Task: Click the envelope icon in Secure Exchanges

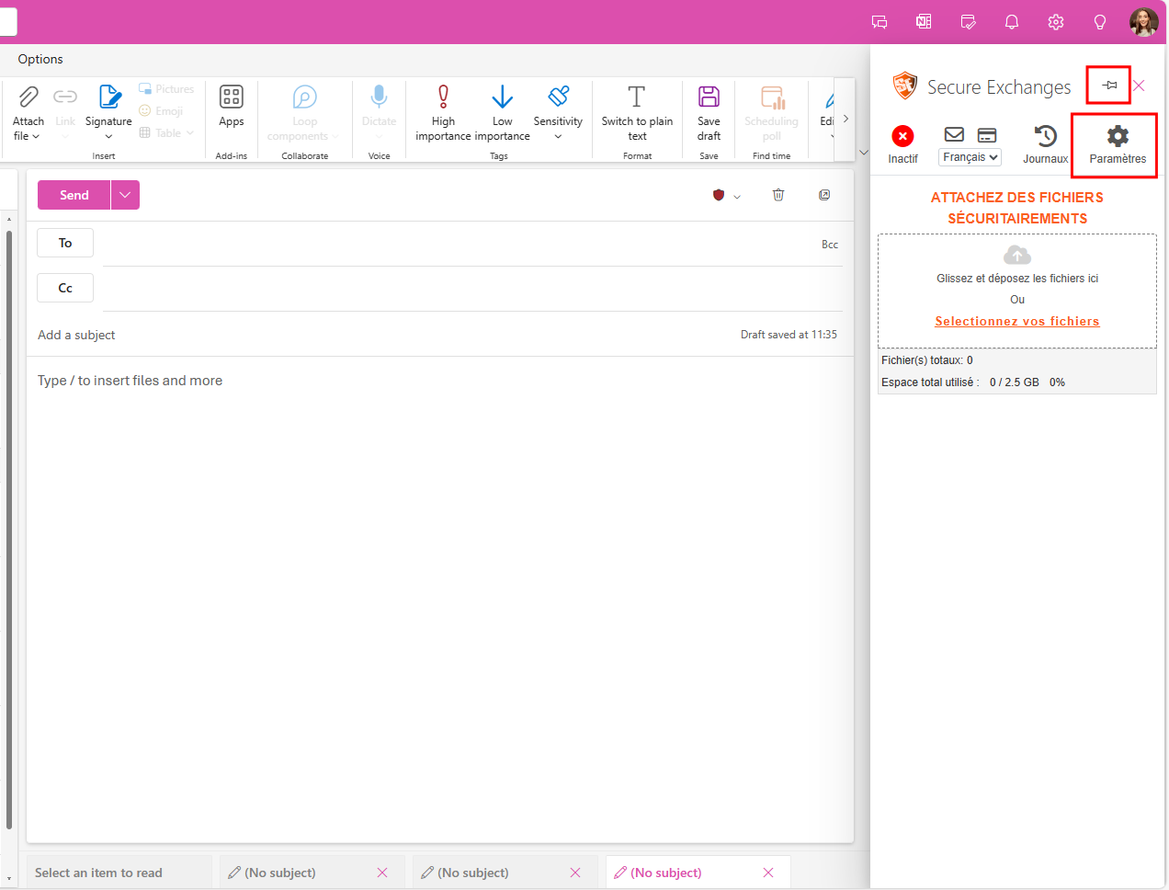Action: click(x=954, y=134)
